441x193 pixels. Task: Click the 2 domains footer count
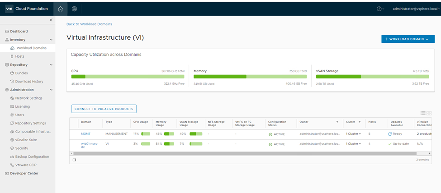tap(422, 160)
